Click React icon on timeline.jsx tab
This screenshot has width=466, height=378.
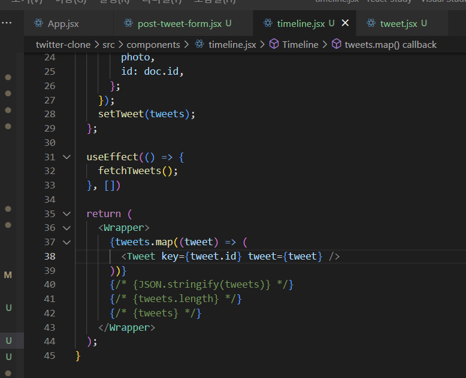pos(268,23)
